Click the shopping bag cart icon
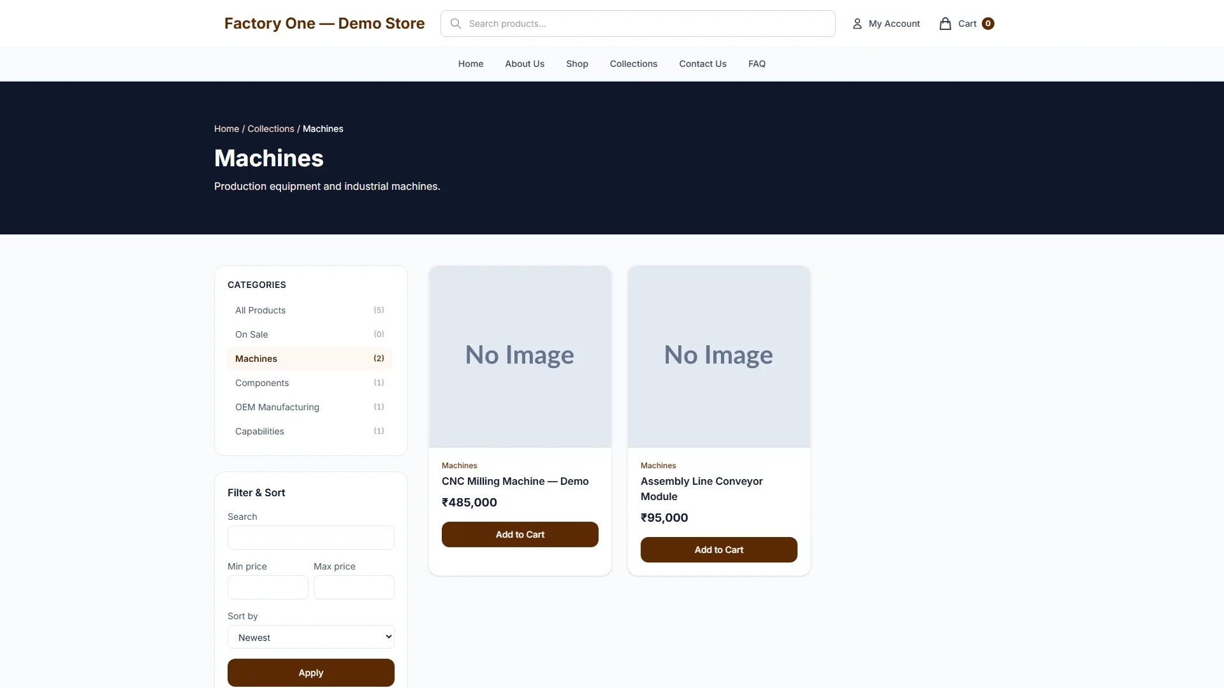1224x688 pixels. pyautogui.click(x=945, y=24)
